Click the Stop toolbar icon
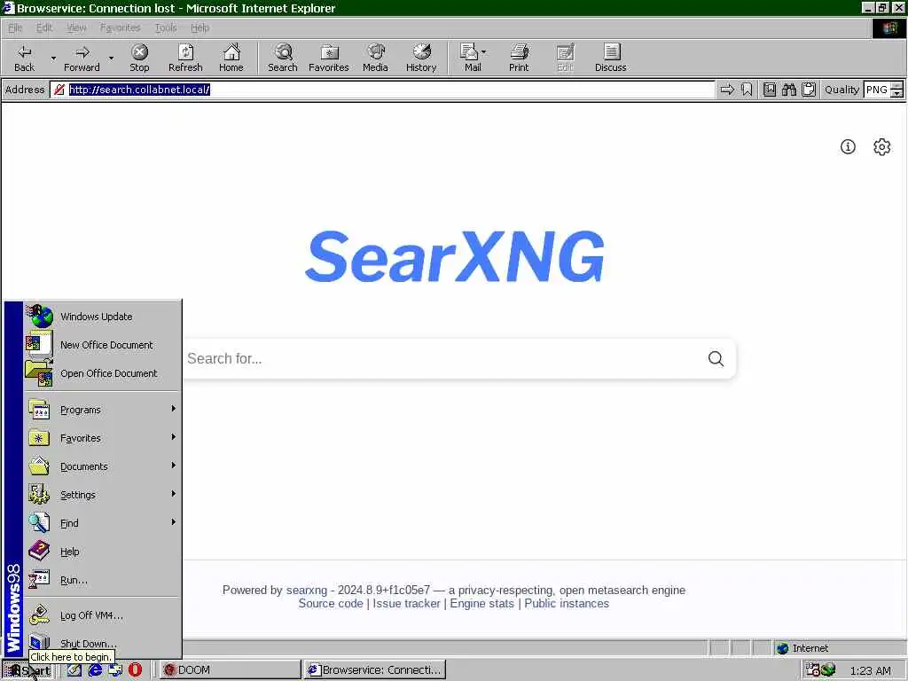The width and height of the screenshot is (908, 681). coord(139,58)
